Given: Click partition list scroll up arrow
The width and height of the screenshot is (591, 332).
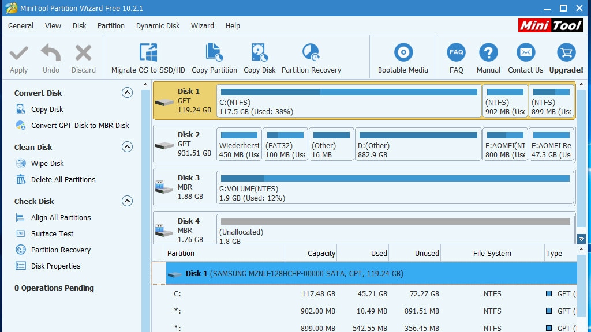Looking at the screenshot, I should [581, 249].
